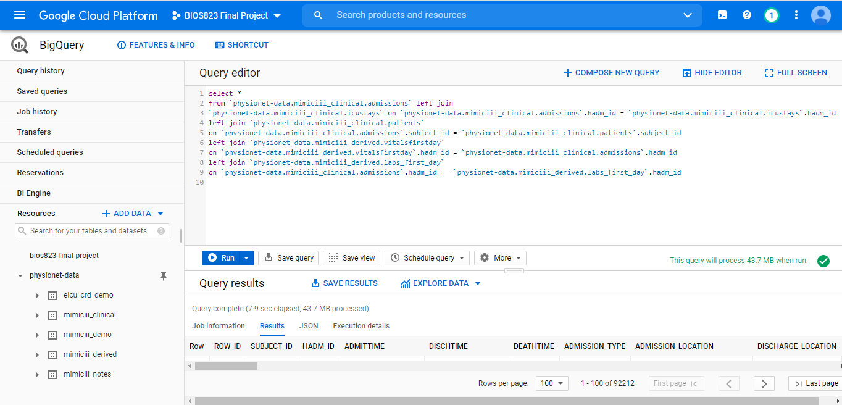
Task: Expand the mimiciii_clinical dataset
Action: coord(38,315)
